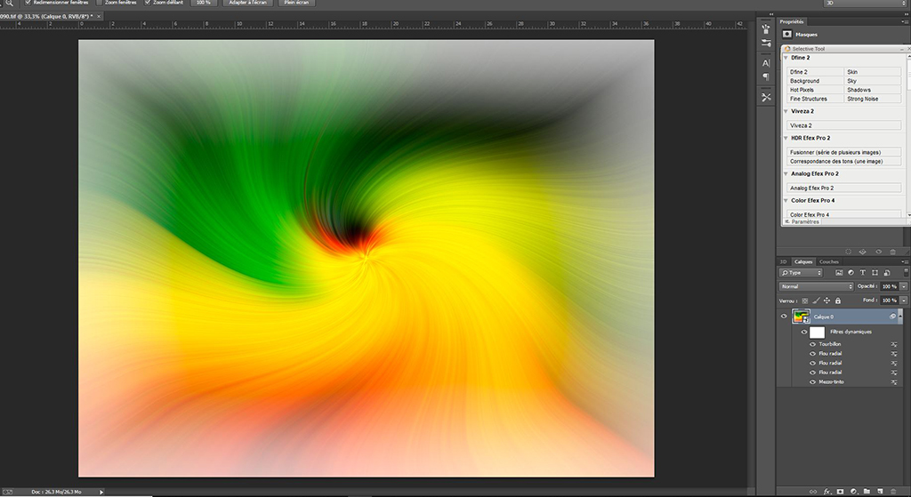Toggle mask eye icon in Properties footer
The width and height of the screenshot is (911, 497).
(x=878, y=252)
